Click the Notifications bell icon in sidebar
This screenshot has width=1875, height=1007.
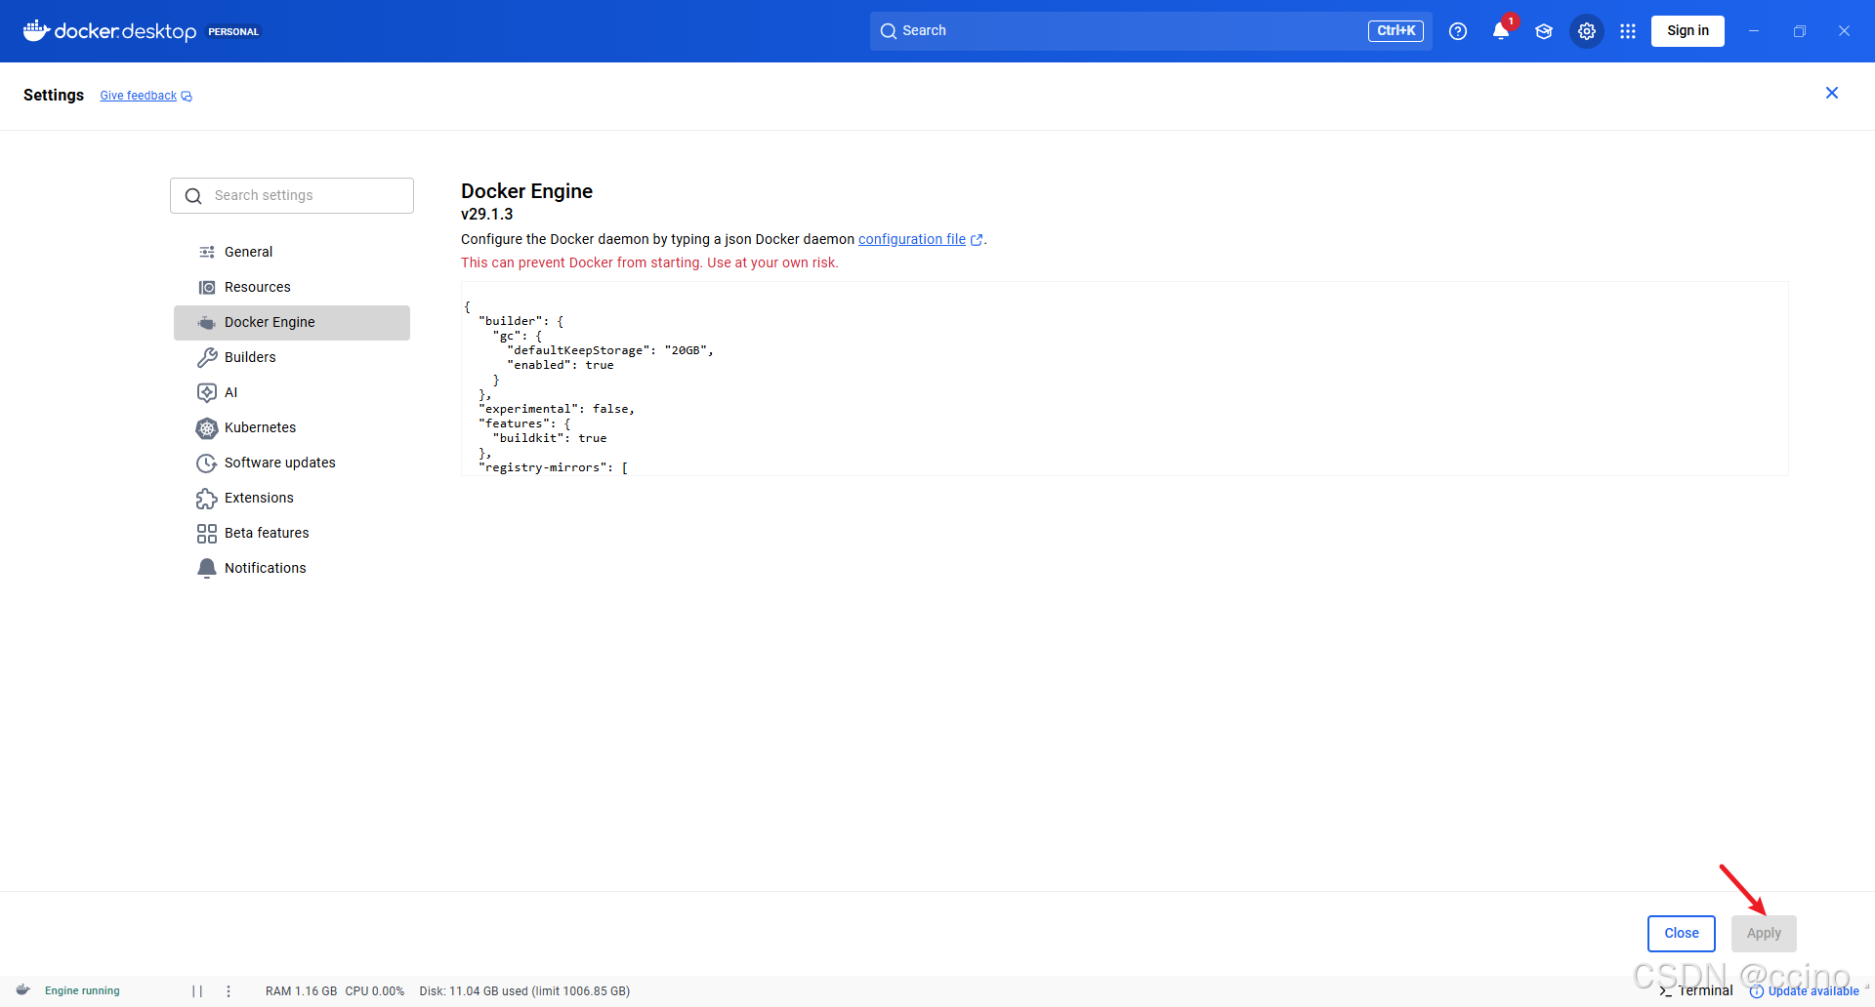tap(207, 568)
